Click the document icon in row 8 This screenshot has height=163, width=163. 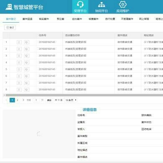(19, 89)
